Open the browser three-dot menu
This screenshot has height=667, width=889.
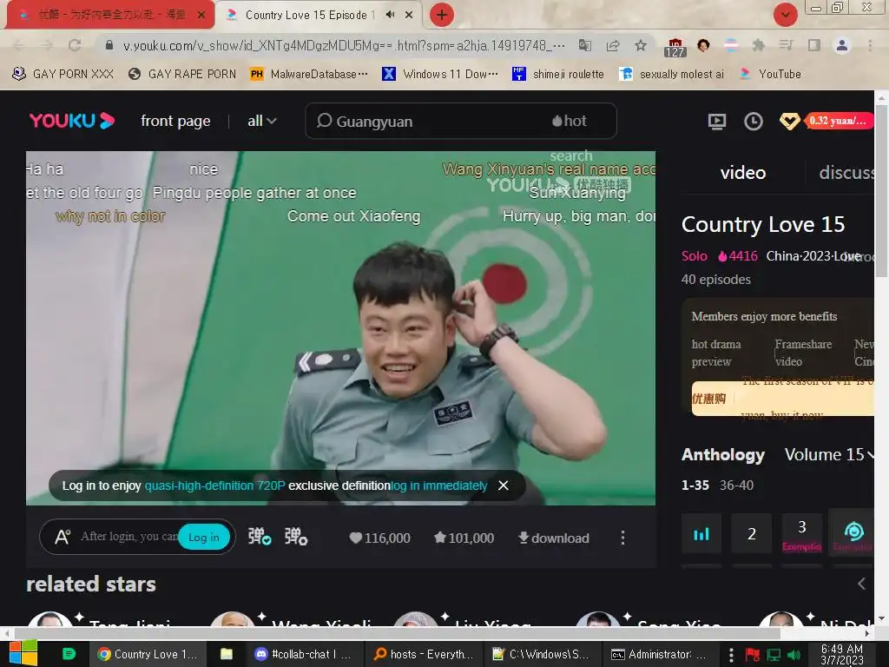tap(870, 45)
